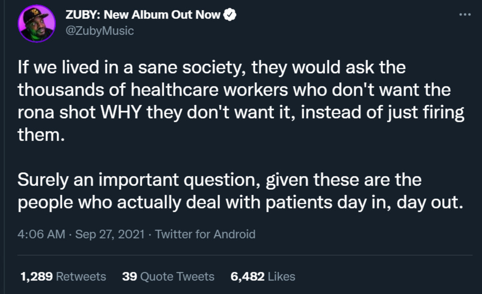Click the paragraph starting 'Surely an important question'

(x=241, y=191)
